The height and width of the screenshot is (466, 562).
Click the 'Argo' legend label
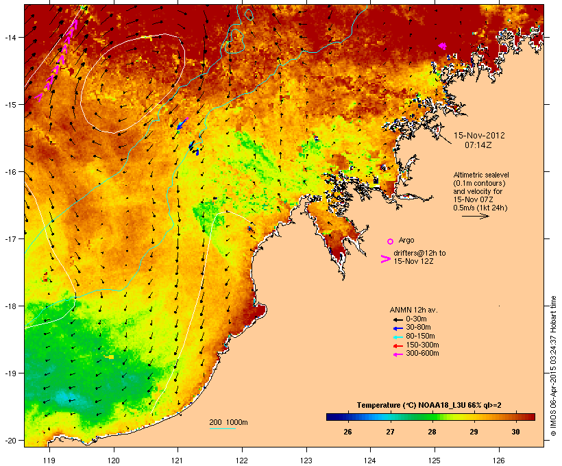[x=406, y=240]
